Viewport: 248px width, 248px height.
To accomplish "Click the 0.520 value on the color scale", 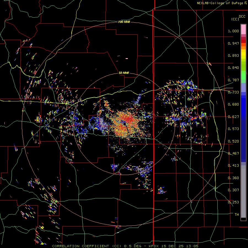I will pyautogui.click(x=233, y=141).
